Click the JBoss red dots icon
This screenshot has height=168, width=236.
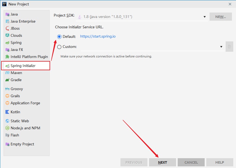7,28
